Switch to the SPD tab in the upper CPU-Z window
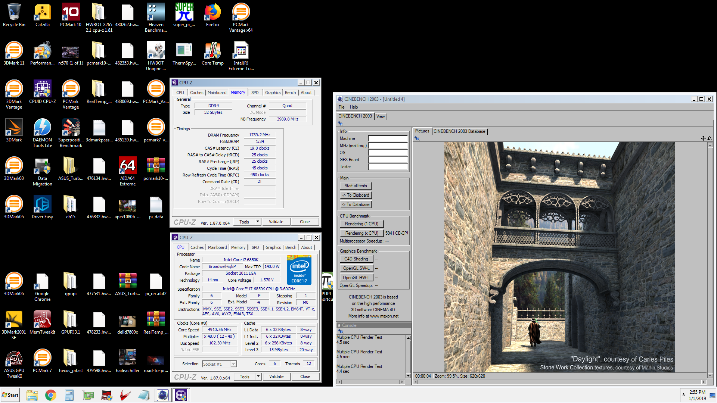 (x=255, y=93)
